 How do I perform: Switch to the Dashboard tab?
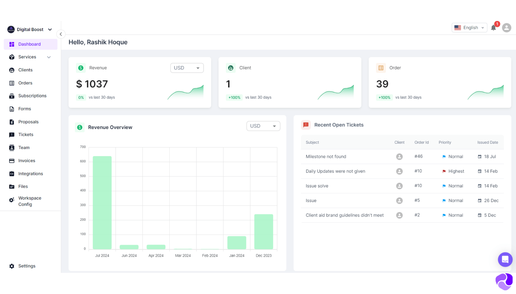click(29, 44)
